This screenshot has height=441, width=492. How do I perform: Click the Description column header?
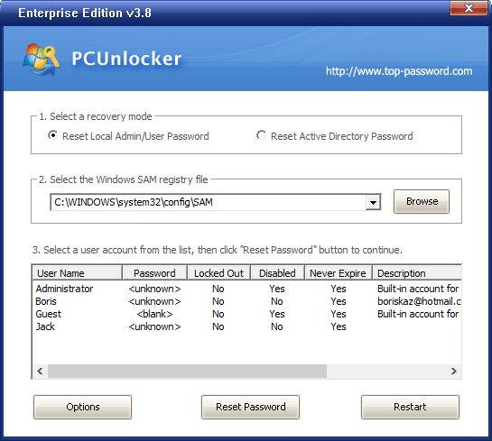[x=417, y=273]
